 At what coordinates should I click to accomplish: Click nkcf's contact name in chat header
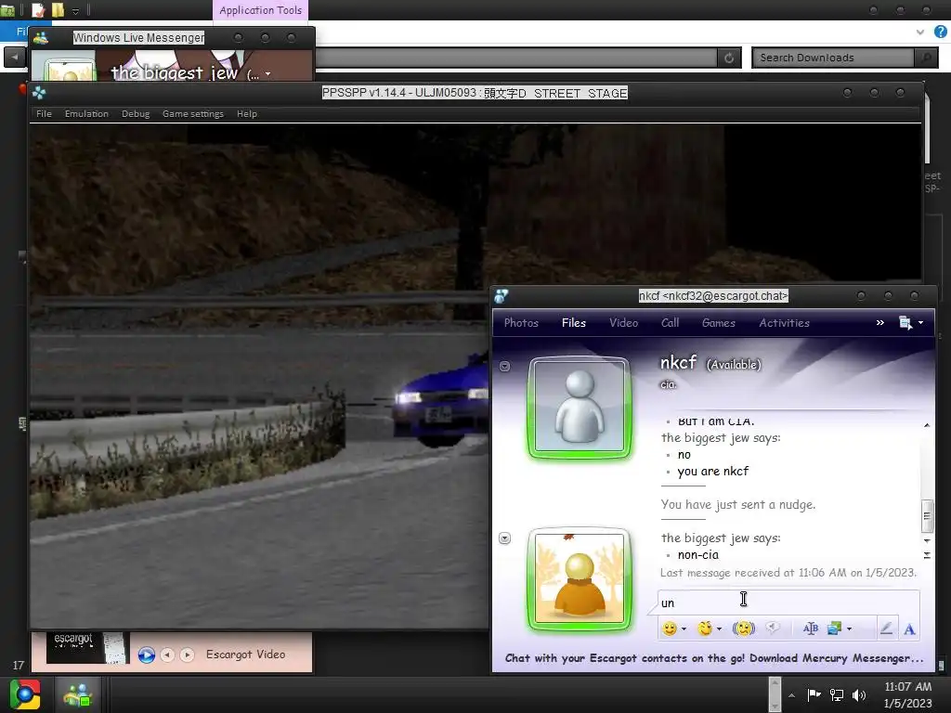pyautogui.click(x=678, y=363)
